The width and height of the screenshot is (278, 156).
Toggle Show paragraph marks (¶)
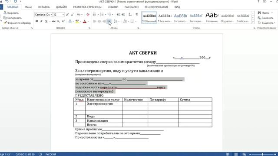pyautogui.click(x=136, y=14)
